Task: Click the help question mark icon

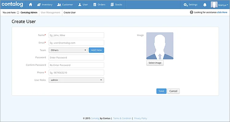Action: [192, 12]
